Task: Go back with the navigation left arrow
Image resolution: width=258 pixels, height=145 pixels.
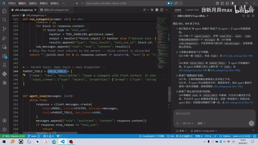Action: [x=77, y=3]
